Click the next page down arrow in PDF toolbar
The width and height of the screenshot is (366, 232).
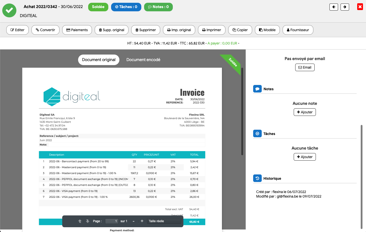88,221
